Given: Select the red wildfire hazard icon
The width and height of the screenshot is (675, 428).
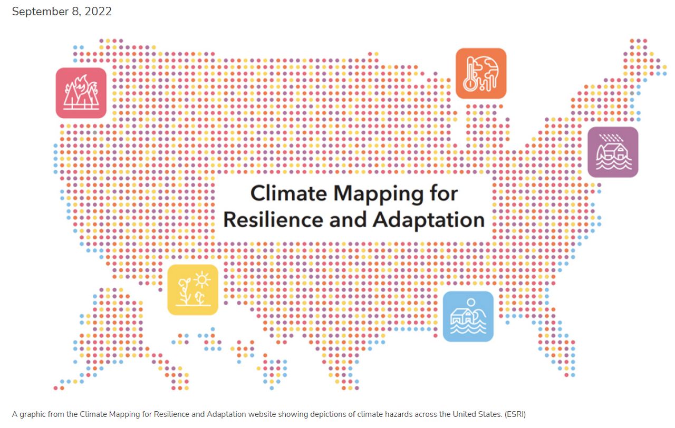Looking at the screenshot, I should coord(81,93).
